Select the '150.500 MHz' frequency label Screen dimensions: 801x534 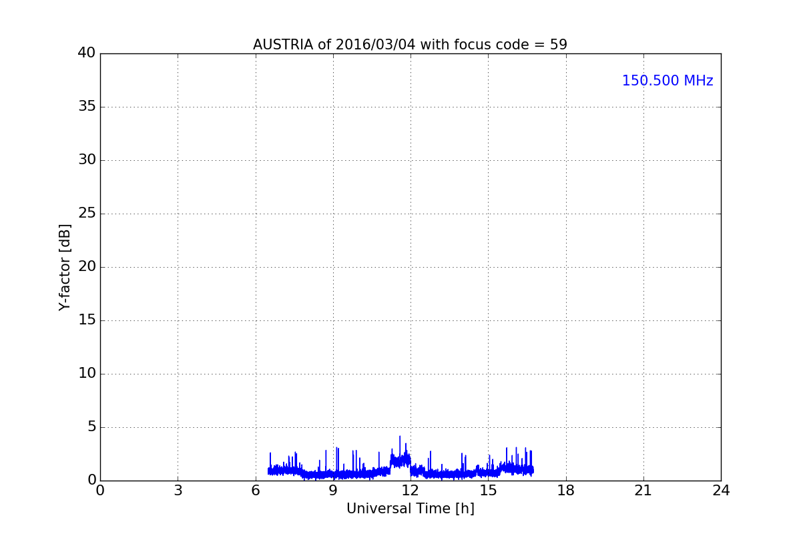point(667,81)
